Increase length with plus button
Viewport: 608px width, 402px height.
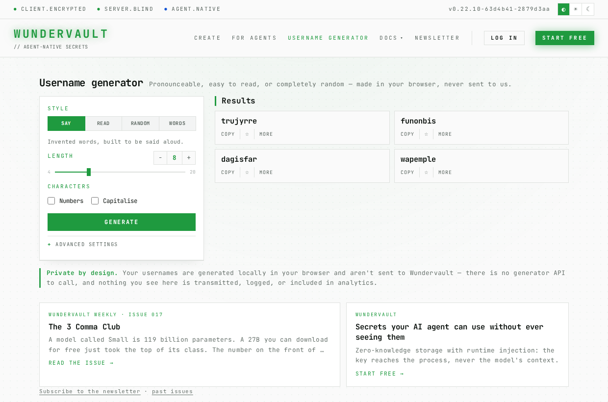(x=189, y=158)
